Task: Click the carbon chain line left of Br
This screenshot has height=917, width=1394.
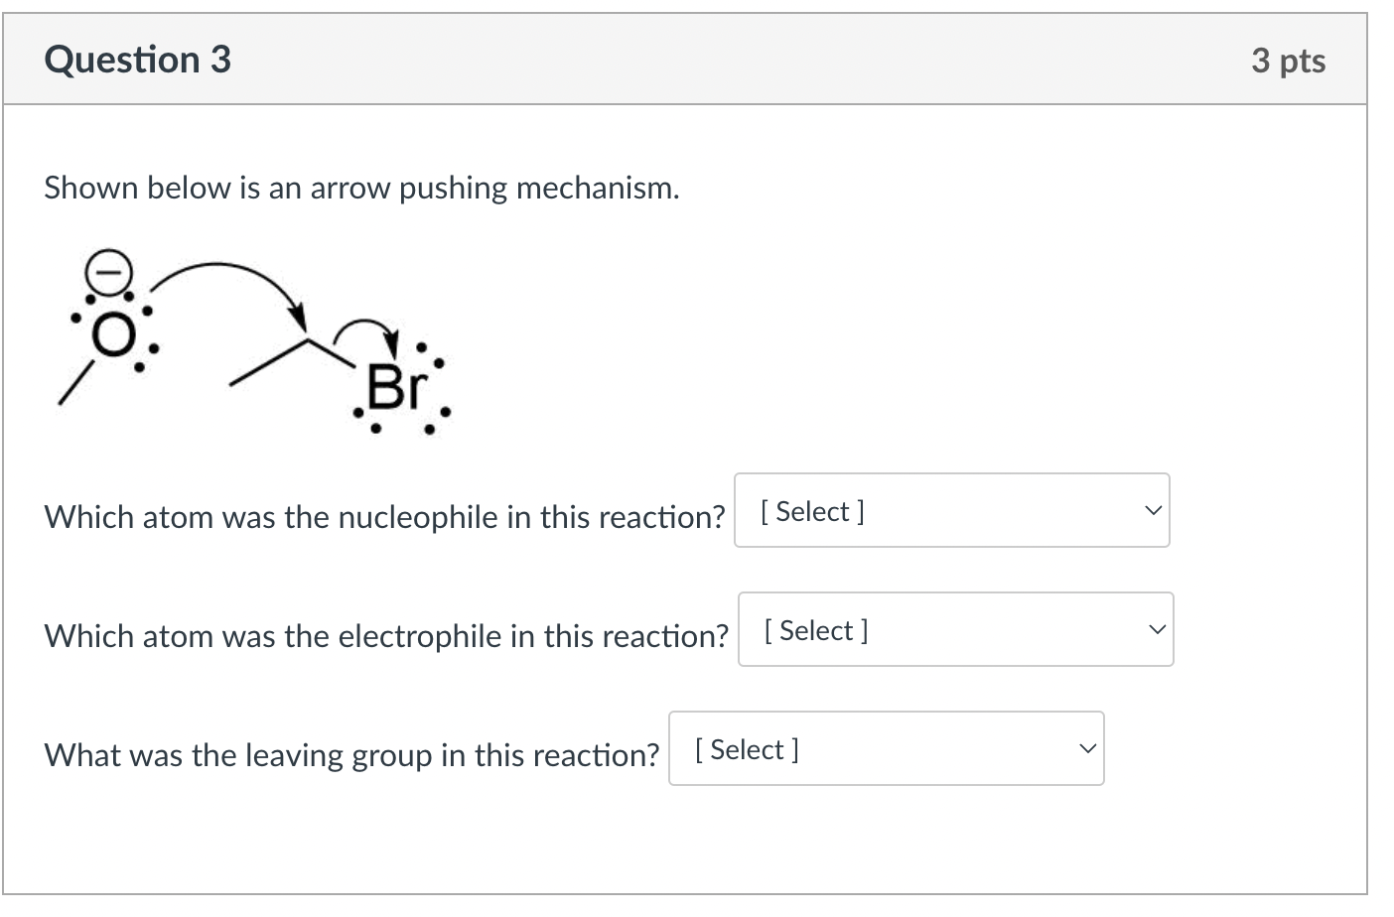Action: pos(266,364)
